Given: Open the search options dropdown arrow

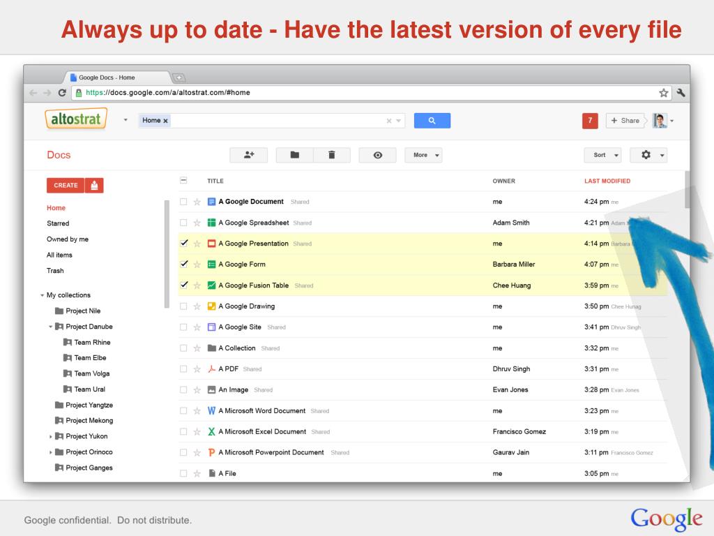Looking at the screenshot, I should 398,121.
